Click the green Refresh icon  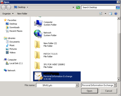pos(78,7)
